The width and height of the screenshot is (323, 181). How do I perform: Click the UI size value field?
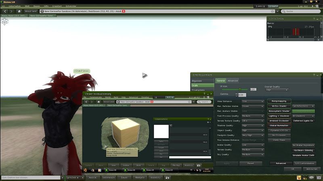tap(253, 89)
